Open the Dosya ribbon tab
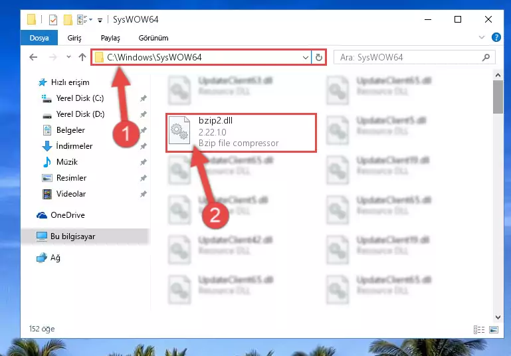This screenshot has width=511, height=356. [x=39, y=38]
